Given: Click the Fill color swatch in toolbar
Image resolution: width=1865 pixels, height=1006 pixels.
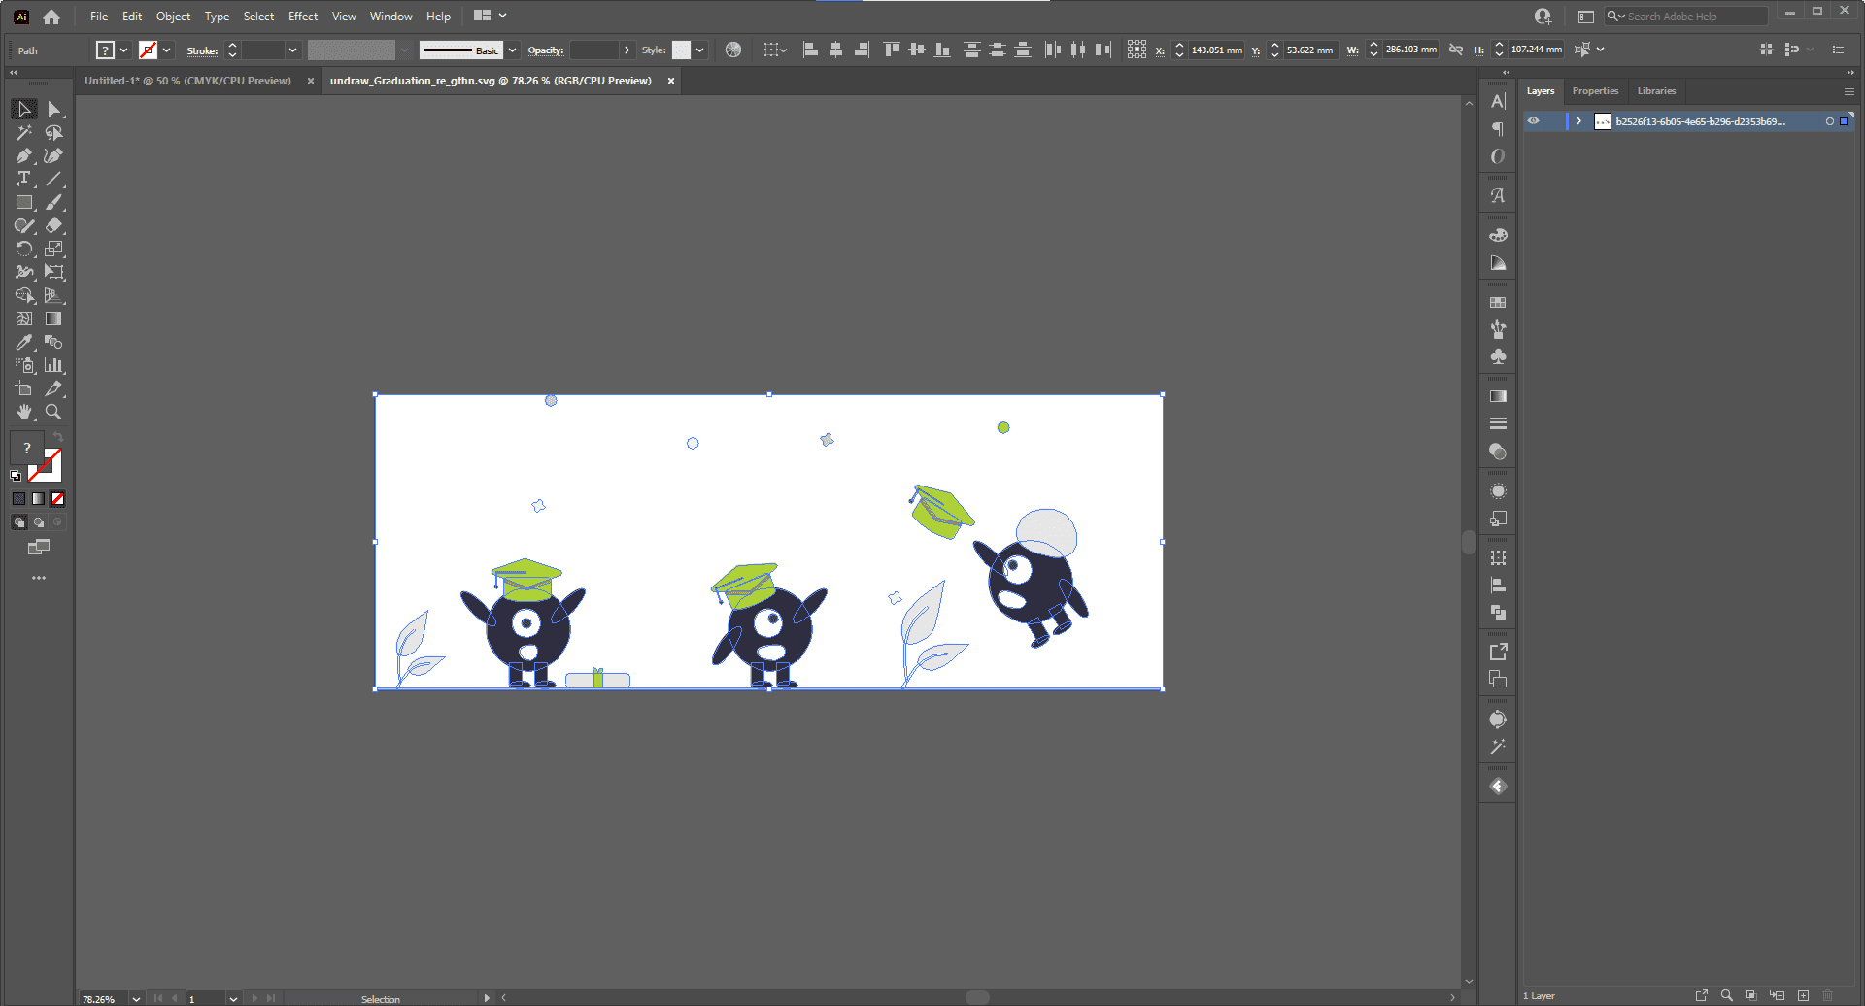Looking at the screenshot, I should [27, 448].
